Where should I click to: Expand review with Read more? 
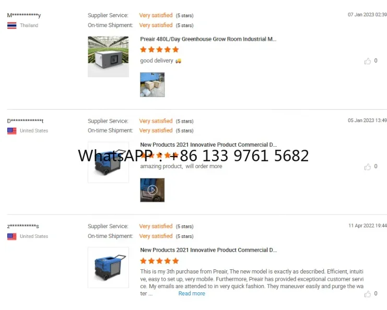coord(192,293)
